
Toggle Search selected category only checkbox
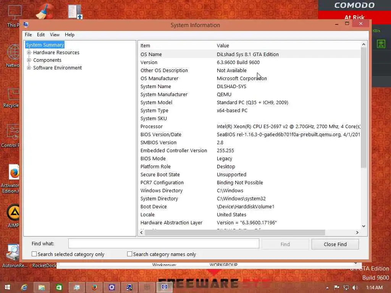(34, 254)
